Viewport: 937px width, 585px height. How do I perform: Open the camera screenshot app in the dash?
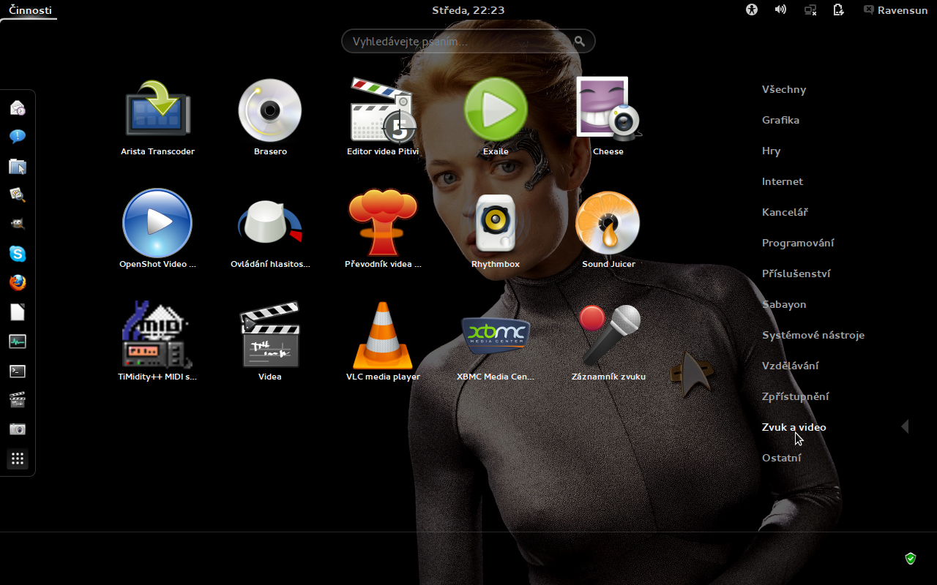(18, 429)
